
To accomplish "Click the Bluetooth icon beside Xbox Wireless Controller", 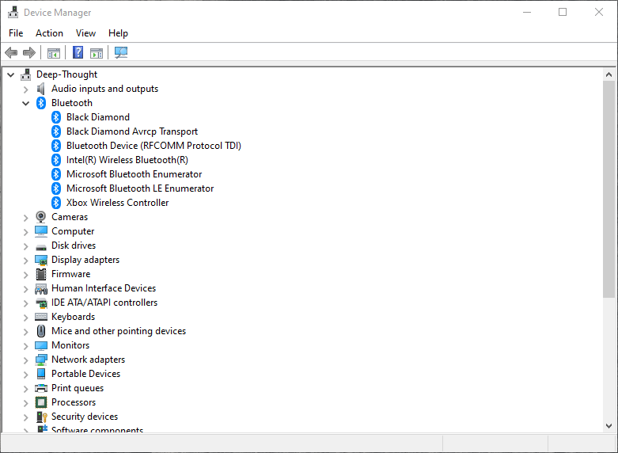I will (x=56, y=203).
